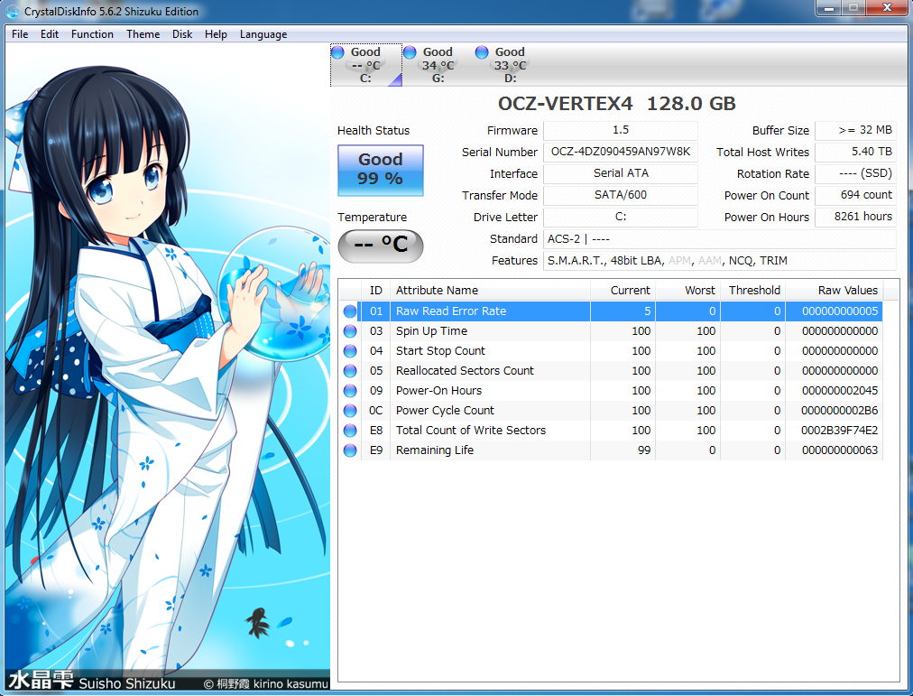Screen dimensions: 913x696
Task: Click status orb for Total Count of Write Sectors
Action: (350, 431)
